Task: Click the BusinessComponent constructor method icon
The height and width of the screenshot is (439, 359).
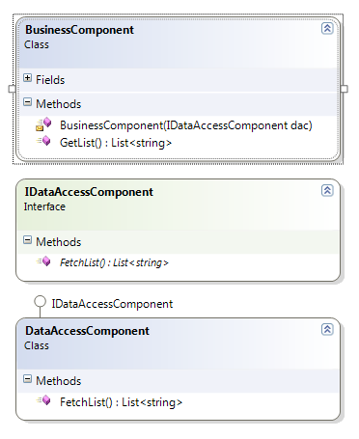Action: [x=43, y=124]
